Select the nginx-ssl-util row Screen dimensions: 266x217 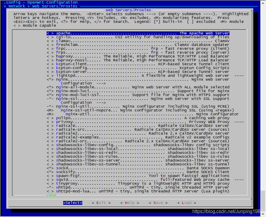(138, 106)
